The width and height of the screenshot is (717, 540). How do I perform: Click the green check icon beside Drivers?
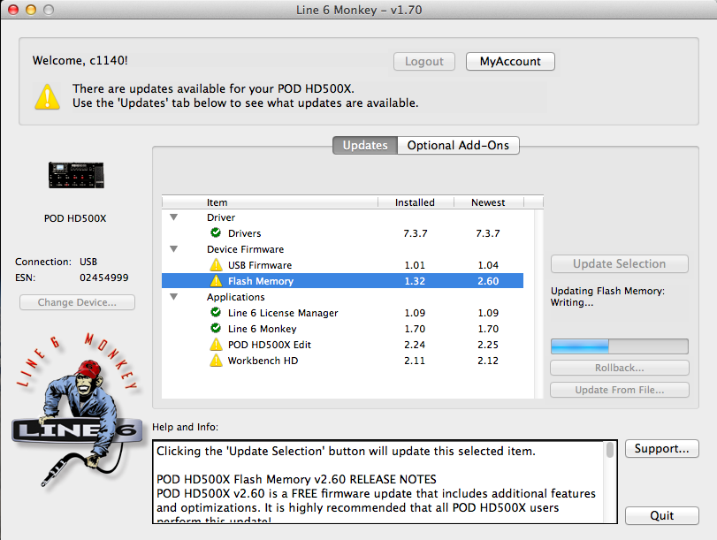pyautogui.click(x=216, y=232)
